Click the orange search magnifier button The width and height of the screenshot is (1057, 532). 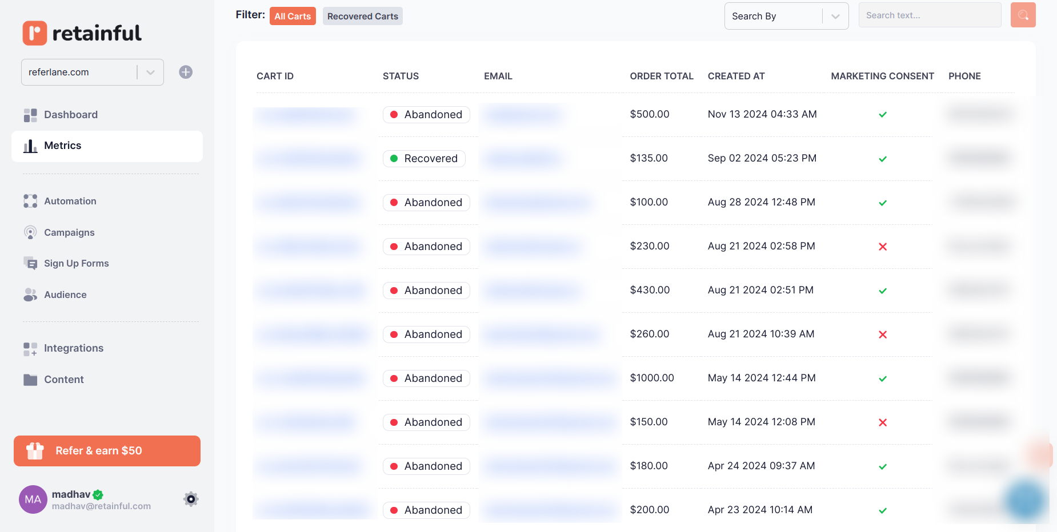coord(1023,15)
